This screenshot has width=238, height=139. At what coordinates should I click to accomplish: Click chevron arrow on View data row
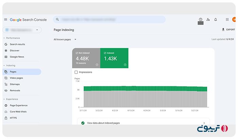pyautogui.click(x=204, y=123)
